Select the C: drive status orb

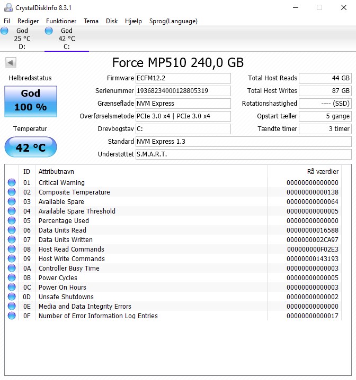pos(49,31)
